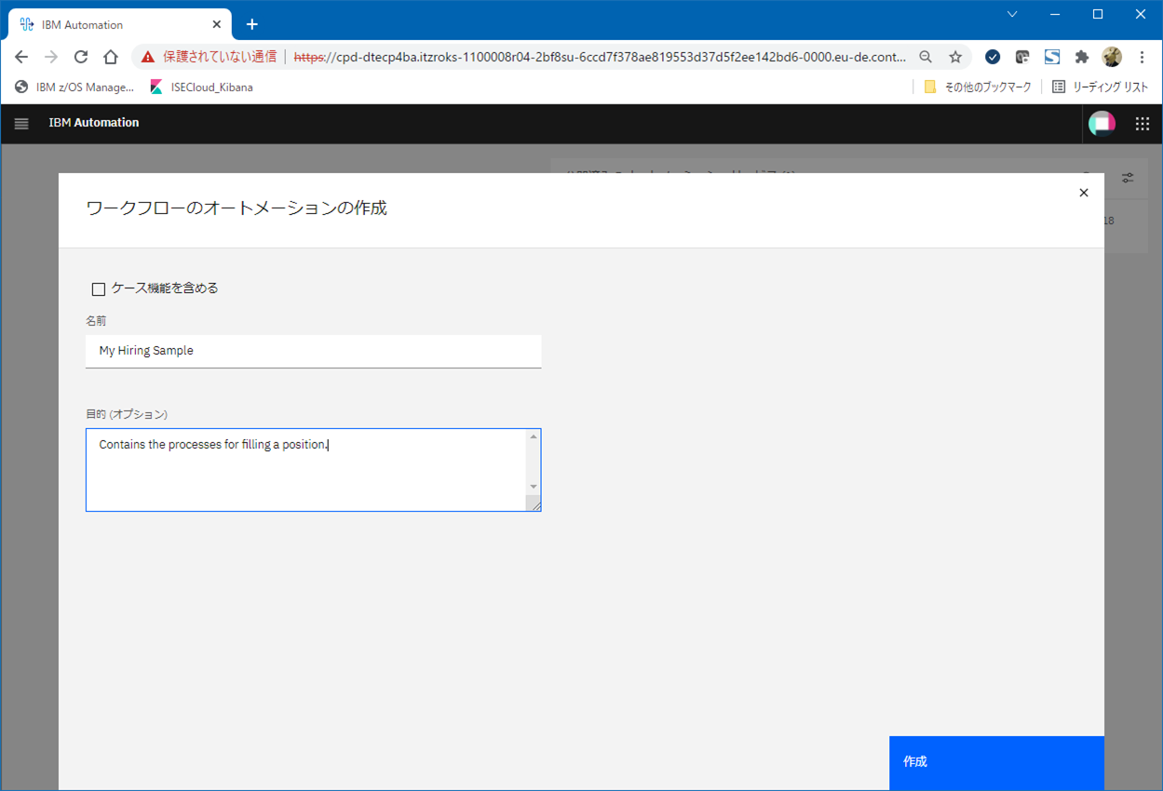Click the filter settings icon behind dialog

pyautogui.click(x=1128, y=178)
